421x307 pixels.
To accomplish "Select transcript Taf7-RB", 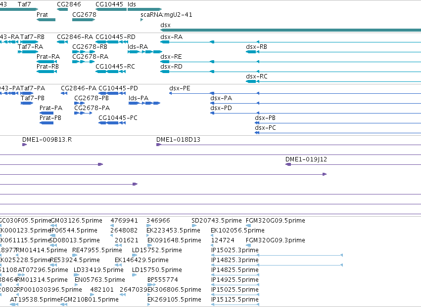I will pyautogui.click(x=32, y=37).
